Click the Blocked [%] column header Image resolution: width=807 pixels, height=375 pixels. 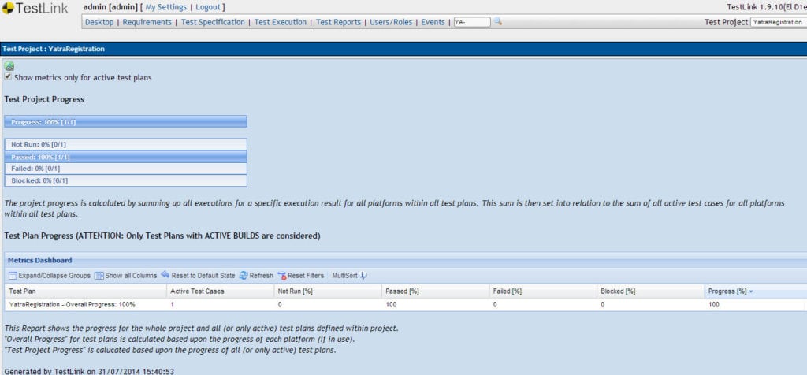(650, 291)
